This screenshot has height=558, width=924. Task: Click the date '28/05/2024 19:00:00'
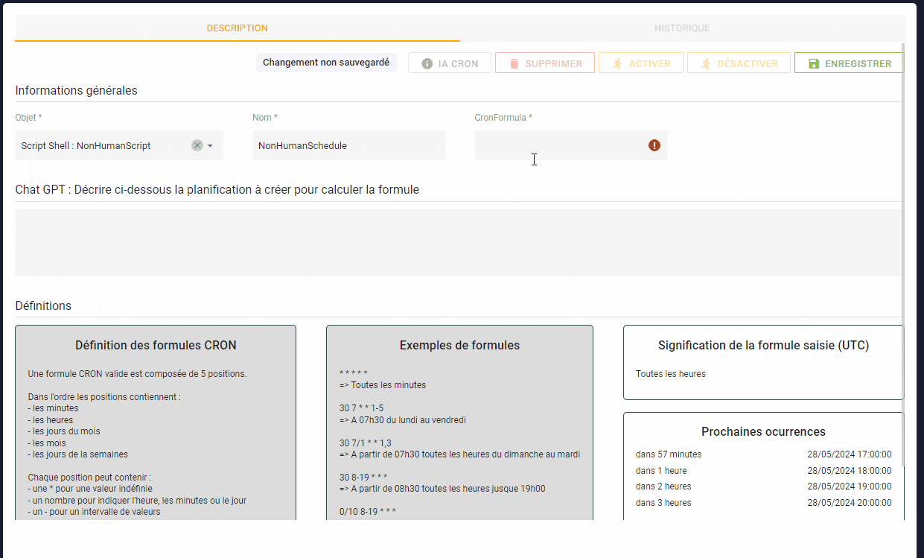849,486
